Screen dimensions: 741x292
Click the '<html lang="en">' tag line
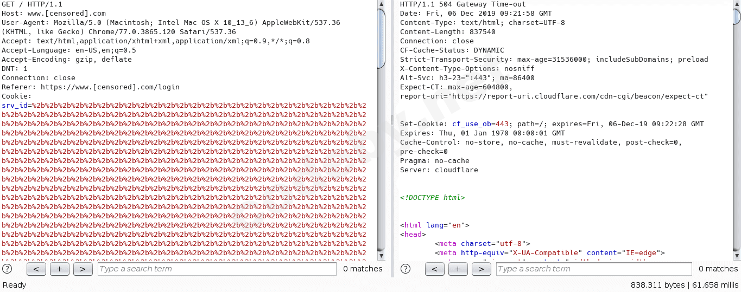click(435, 225)
